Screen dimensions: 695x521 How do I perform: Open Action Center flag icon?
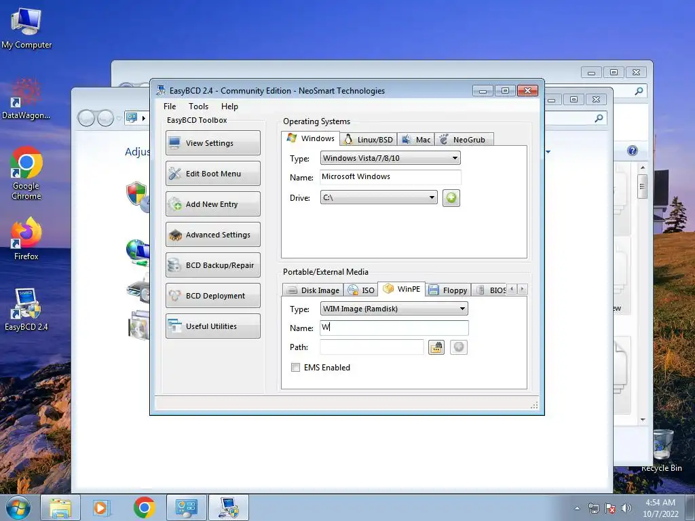point(610,508)
